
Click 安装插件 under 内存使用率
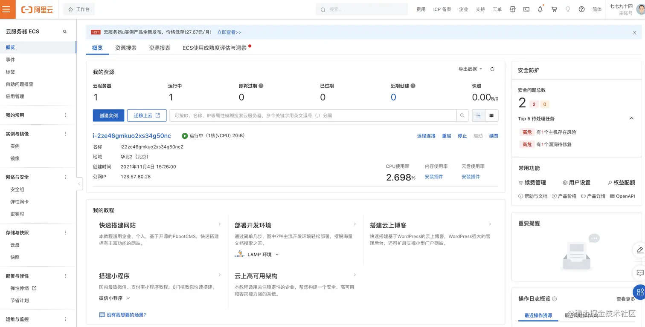pyautogui.click(x=434, y=177)
